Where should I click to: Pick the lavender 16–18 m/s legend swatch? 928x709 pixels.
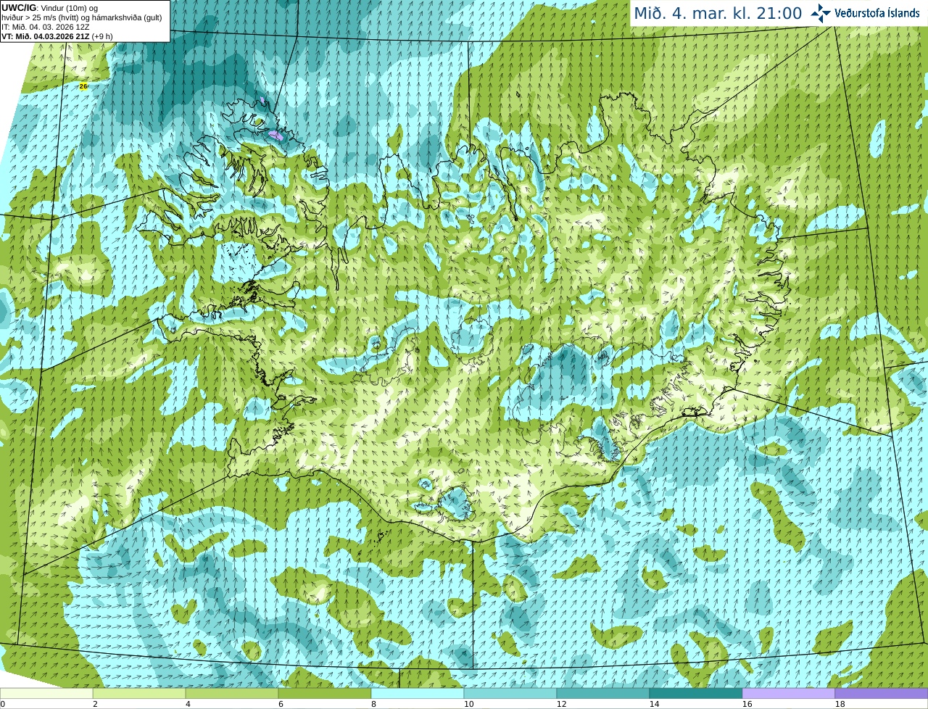click(x=789, y=694)
